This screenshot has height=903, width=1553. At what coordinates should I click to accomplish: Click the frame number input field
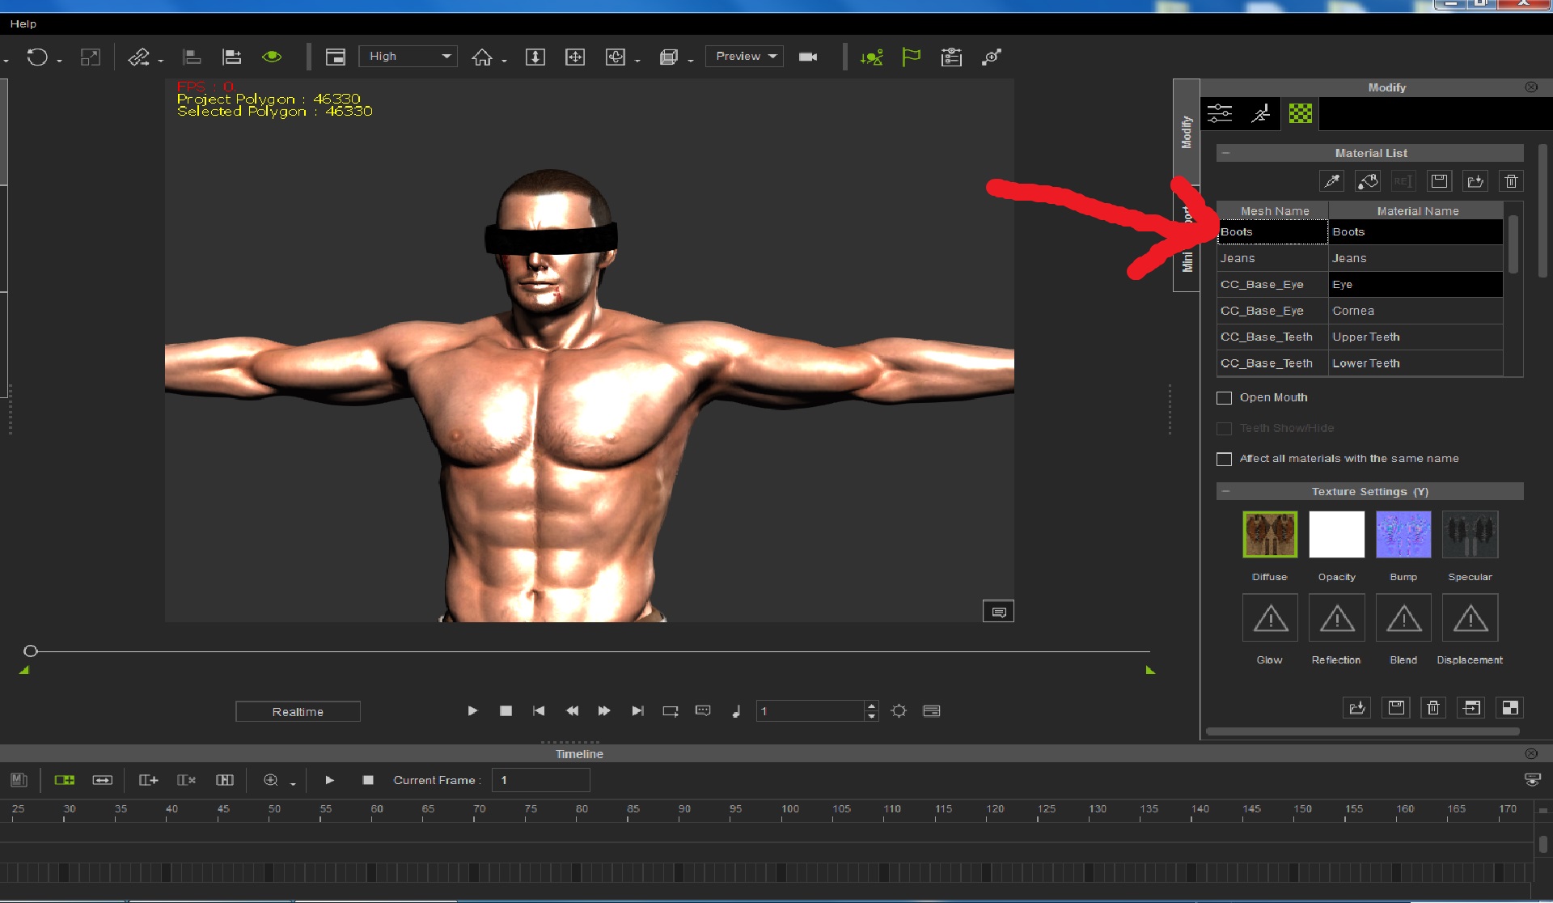point(810,711)
